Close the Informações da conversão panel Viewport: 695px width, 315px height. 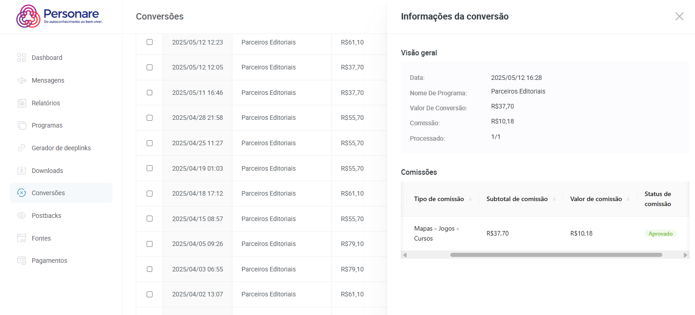pyautogui.click(x=679, y=16)
